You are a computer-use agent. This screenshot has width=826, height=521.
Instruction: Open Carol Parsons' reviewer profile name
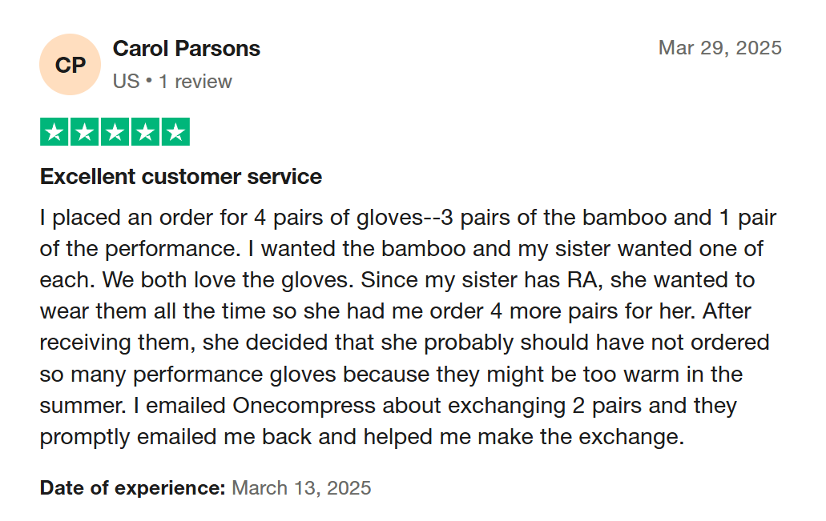(x=187, y=48)
